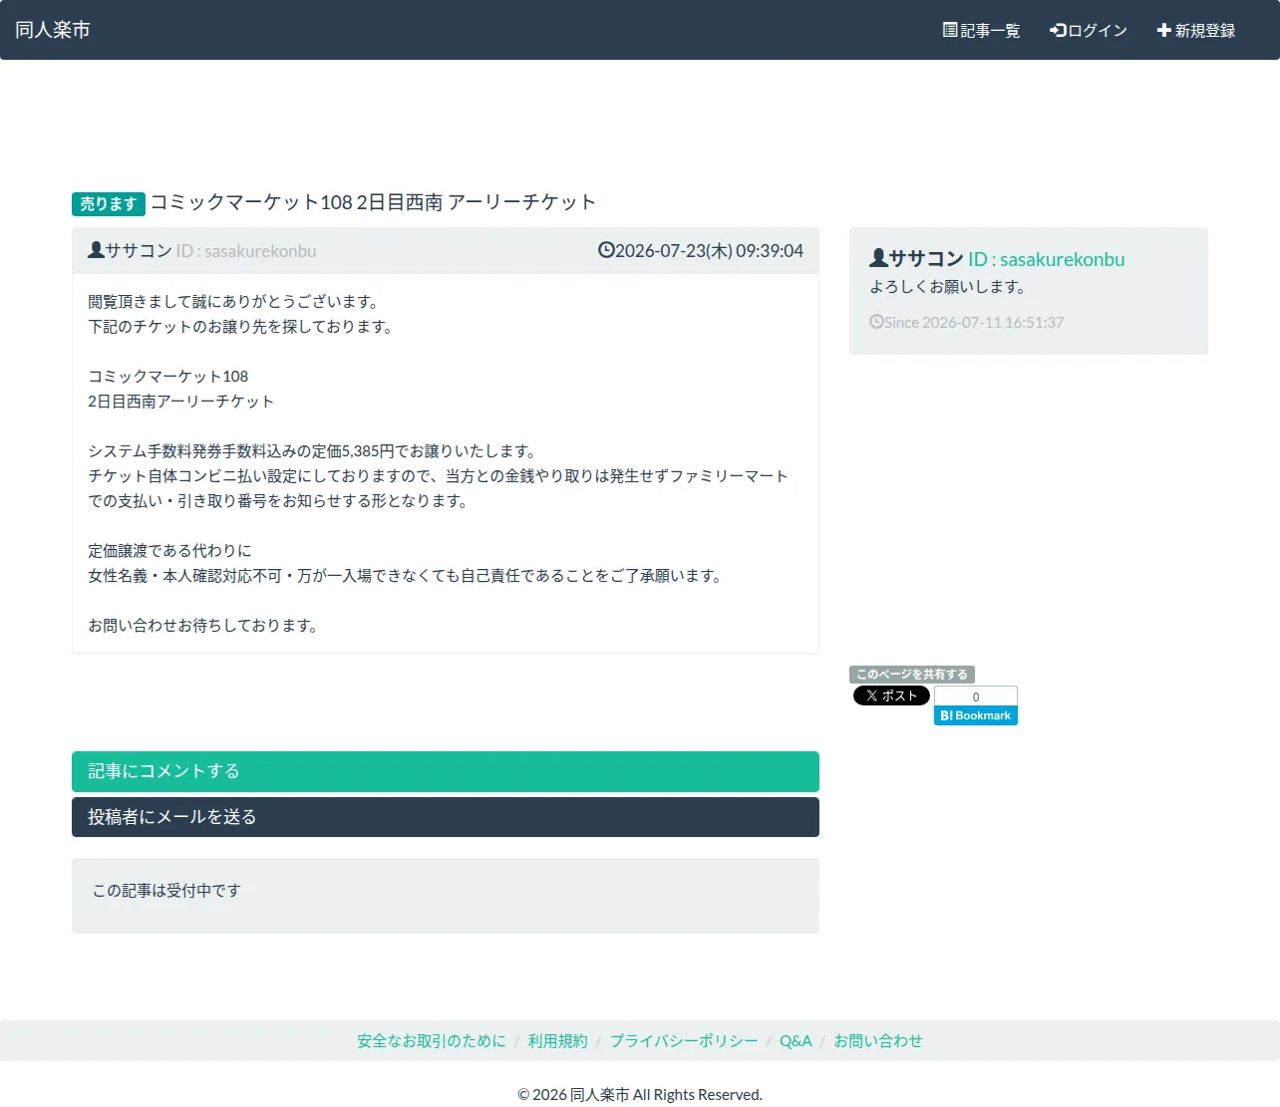Click the Hatena bookmark count 0
The width and height of the screenshot is (1280, 1107).
tap(976, 696)
